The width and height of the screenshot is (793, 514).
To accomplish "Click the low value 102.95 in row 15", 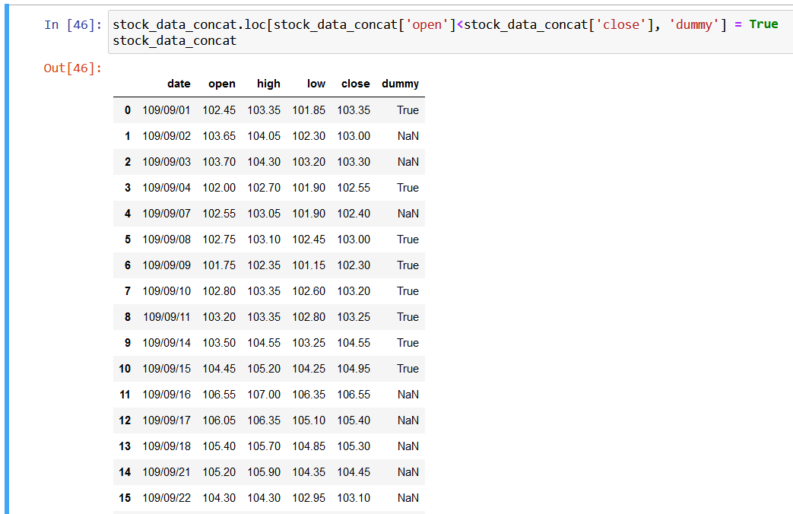I will click(309, 498).
